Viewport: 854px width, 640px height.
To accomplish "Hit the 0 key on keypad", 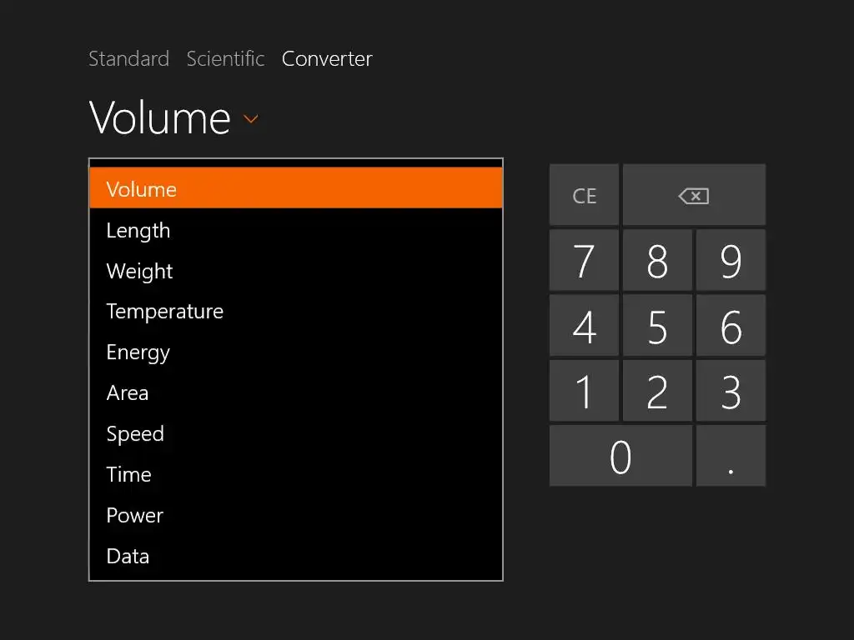I will point(620,457).
